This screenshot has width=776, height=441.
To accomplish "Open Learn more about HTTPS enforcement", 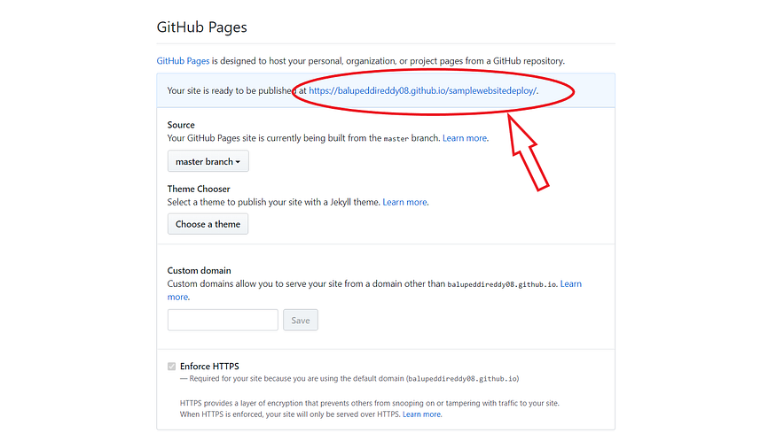I will pyautogui.click(x=421, y=414).
